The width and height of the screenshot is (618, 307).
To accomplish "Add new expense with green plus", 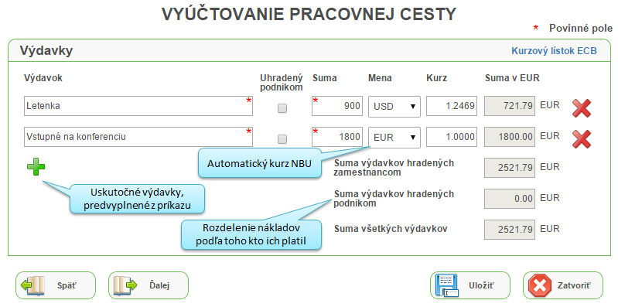I will tap(36, 167).
